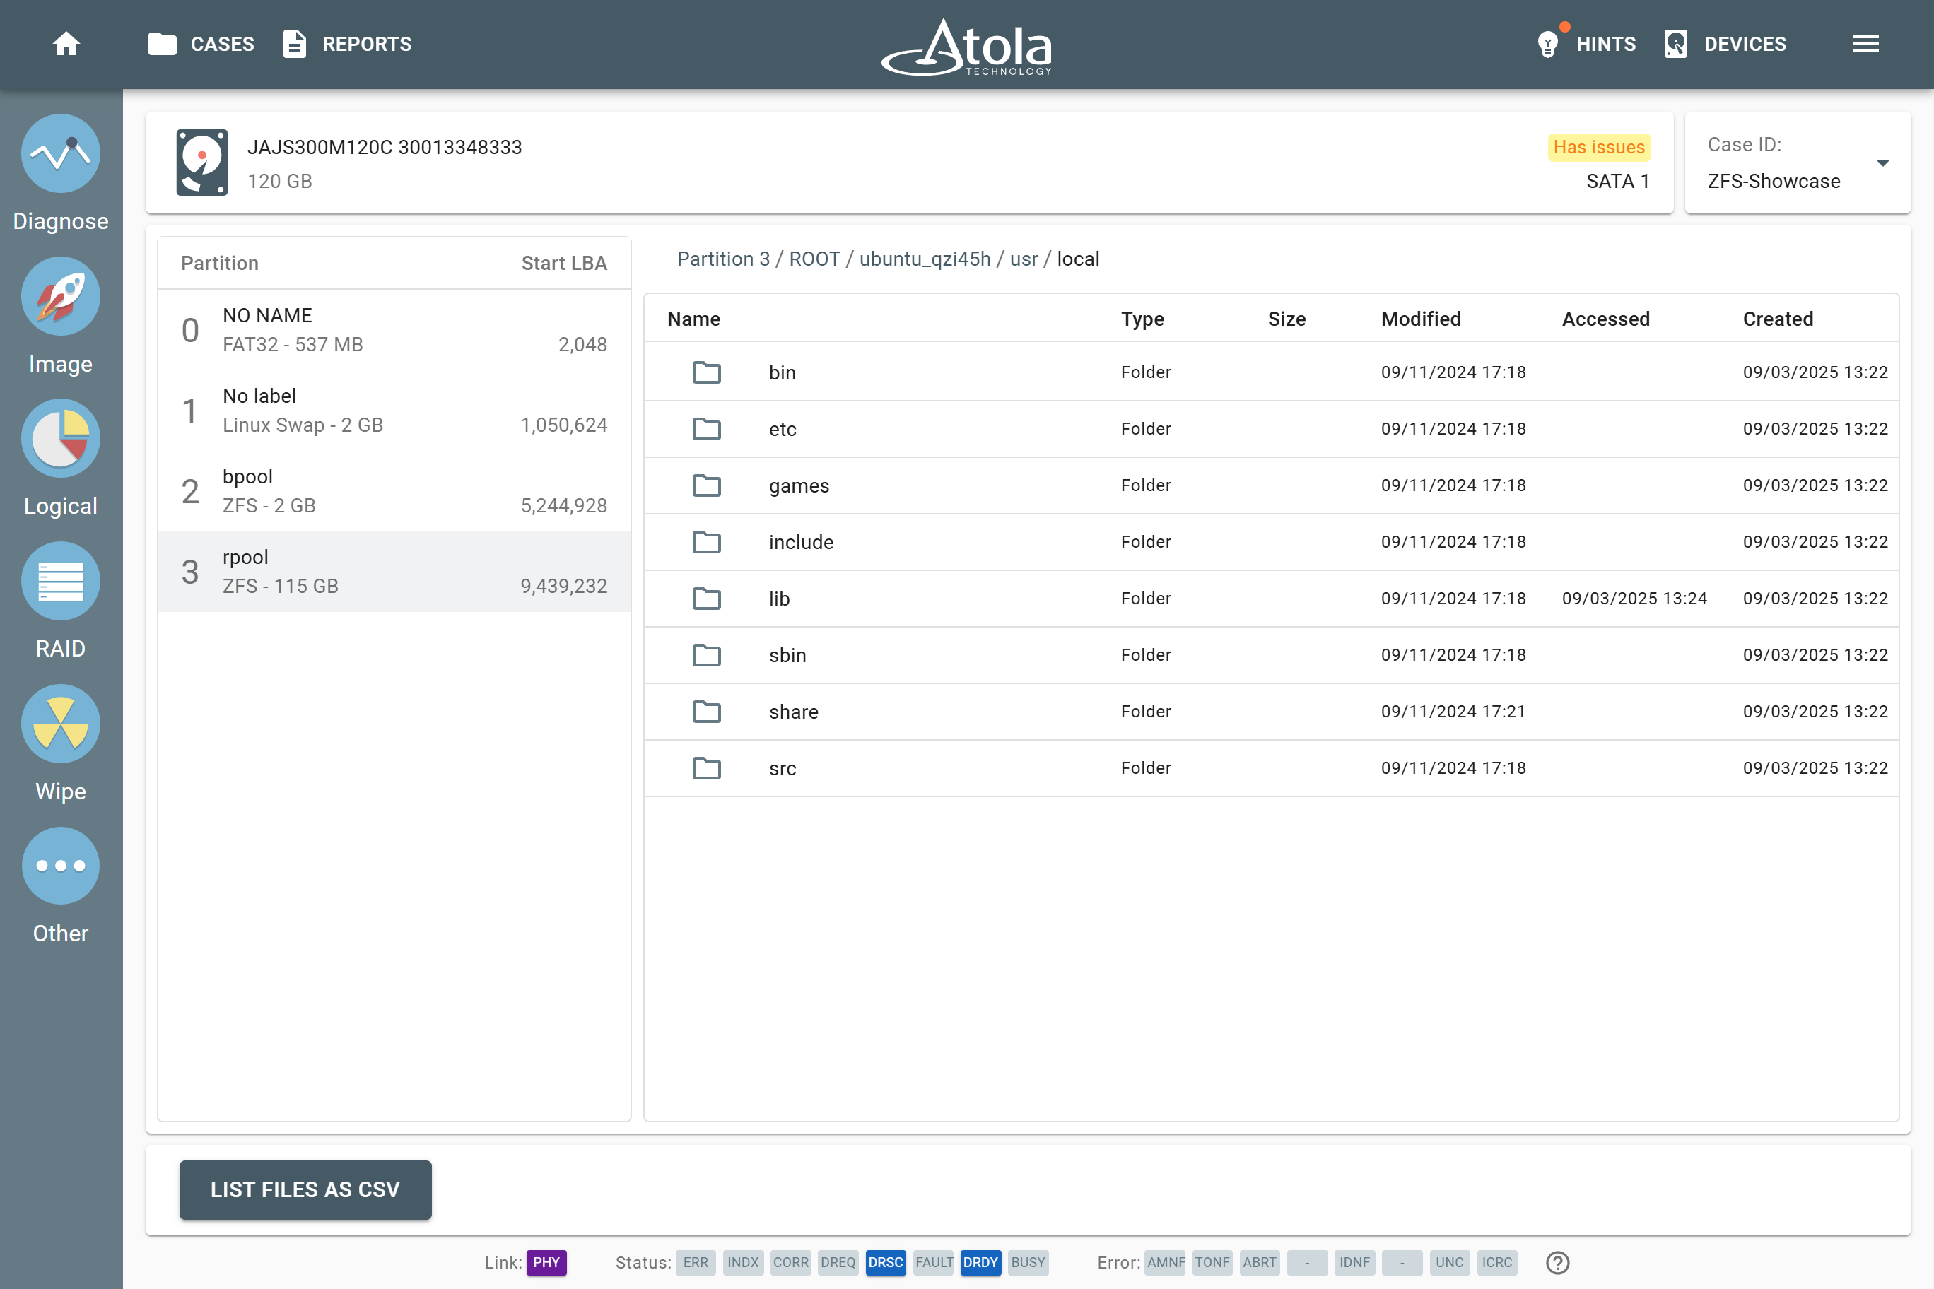1934x1289 pixels.
Task: Open the lib folder icon
Action: tap(706, 599)
